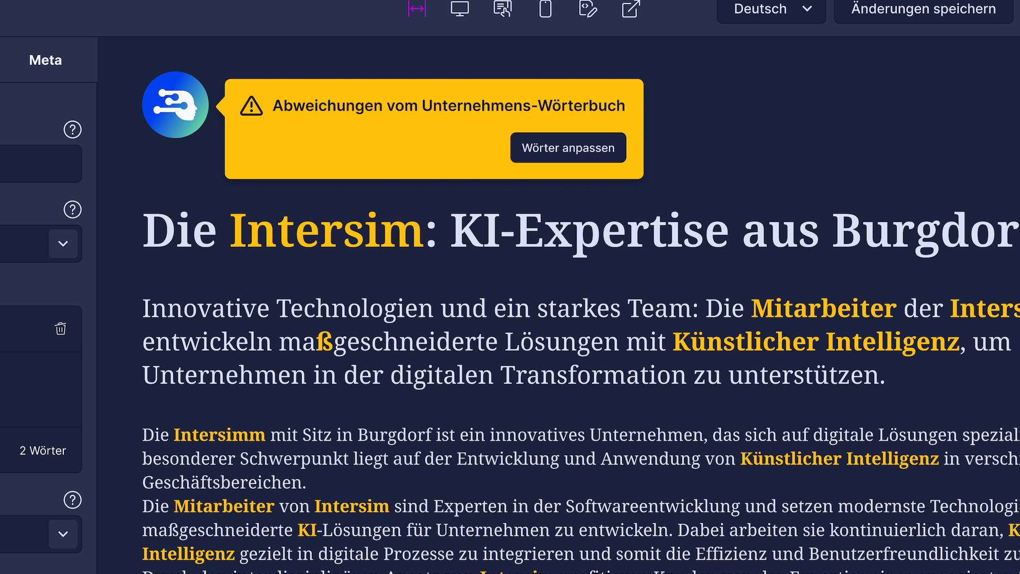The width and height of the screenshot is (1020, 574).
Task: Click the trash delete icon
Action: (61, 328)
